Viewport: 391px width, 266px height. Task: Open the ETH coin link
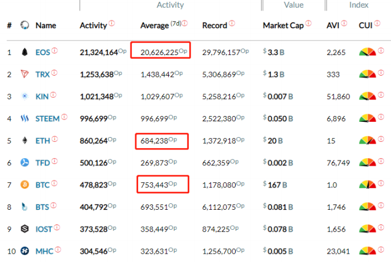[x=43, y=141]
